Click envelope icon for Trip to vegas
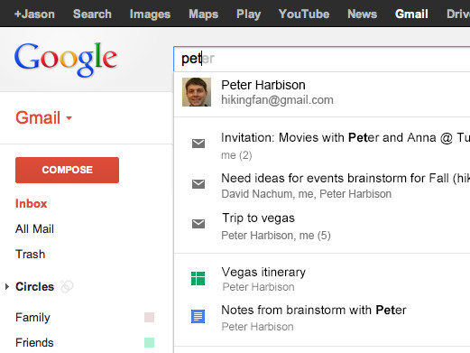Image resolution: width=470 pixels, height=353 pixels. [x=198, y=224]
